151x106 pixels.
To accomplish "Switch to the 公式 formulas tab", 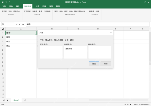I will [x=37, y=6].
